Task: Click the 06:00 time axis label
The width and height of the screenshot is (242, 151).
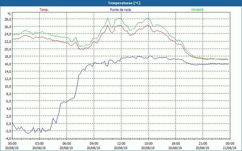Action: click(67, 144)
